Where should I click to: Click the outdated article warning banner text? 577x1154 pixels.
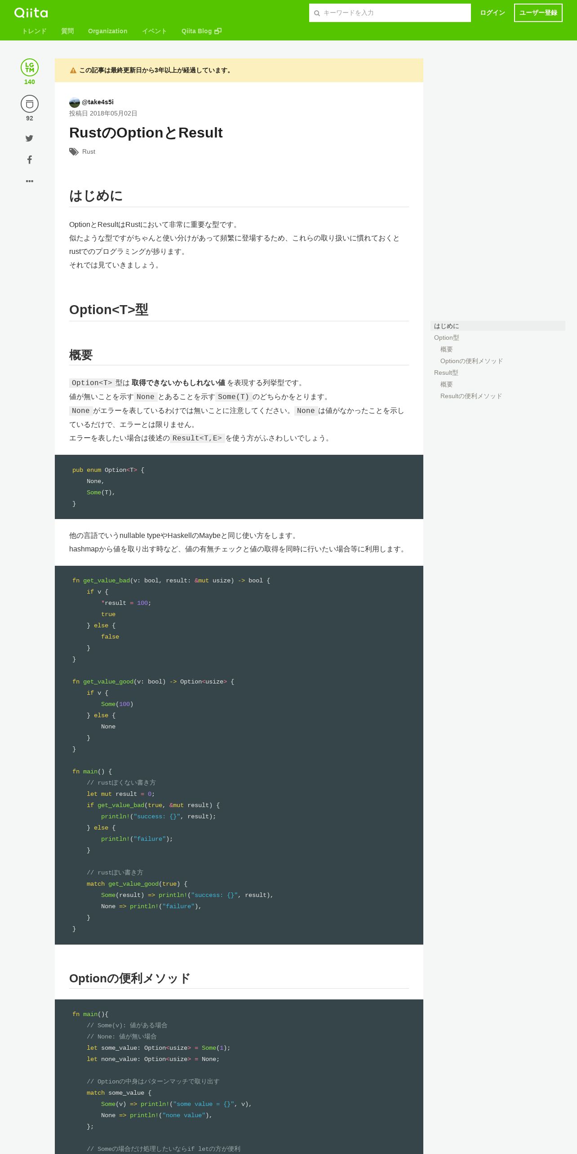click(x=156, y=70)
